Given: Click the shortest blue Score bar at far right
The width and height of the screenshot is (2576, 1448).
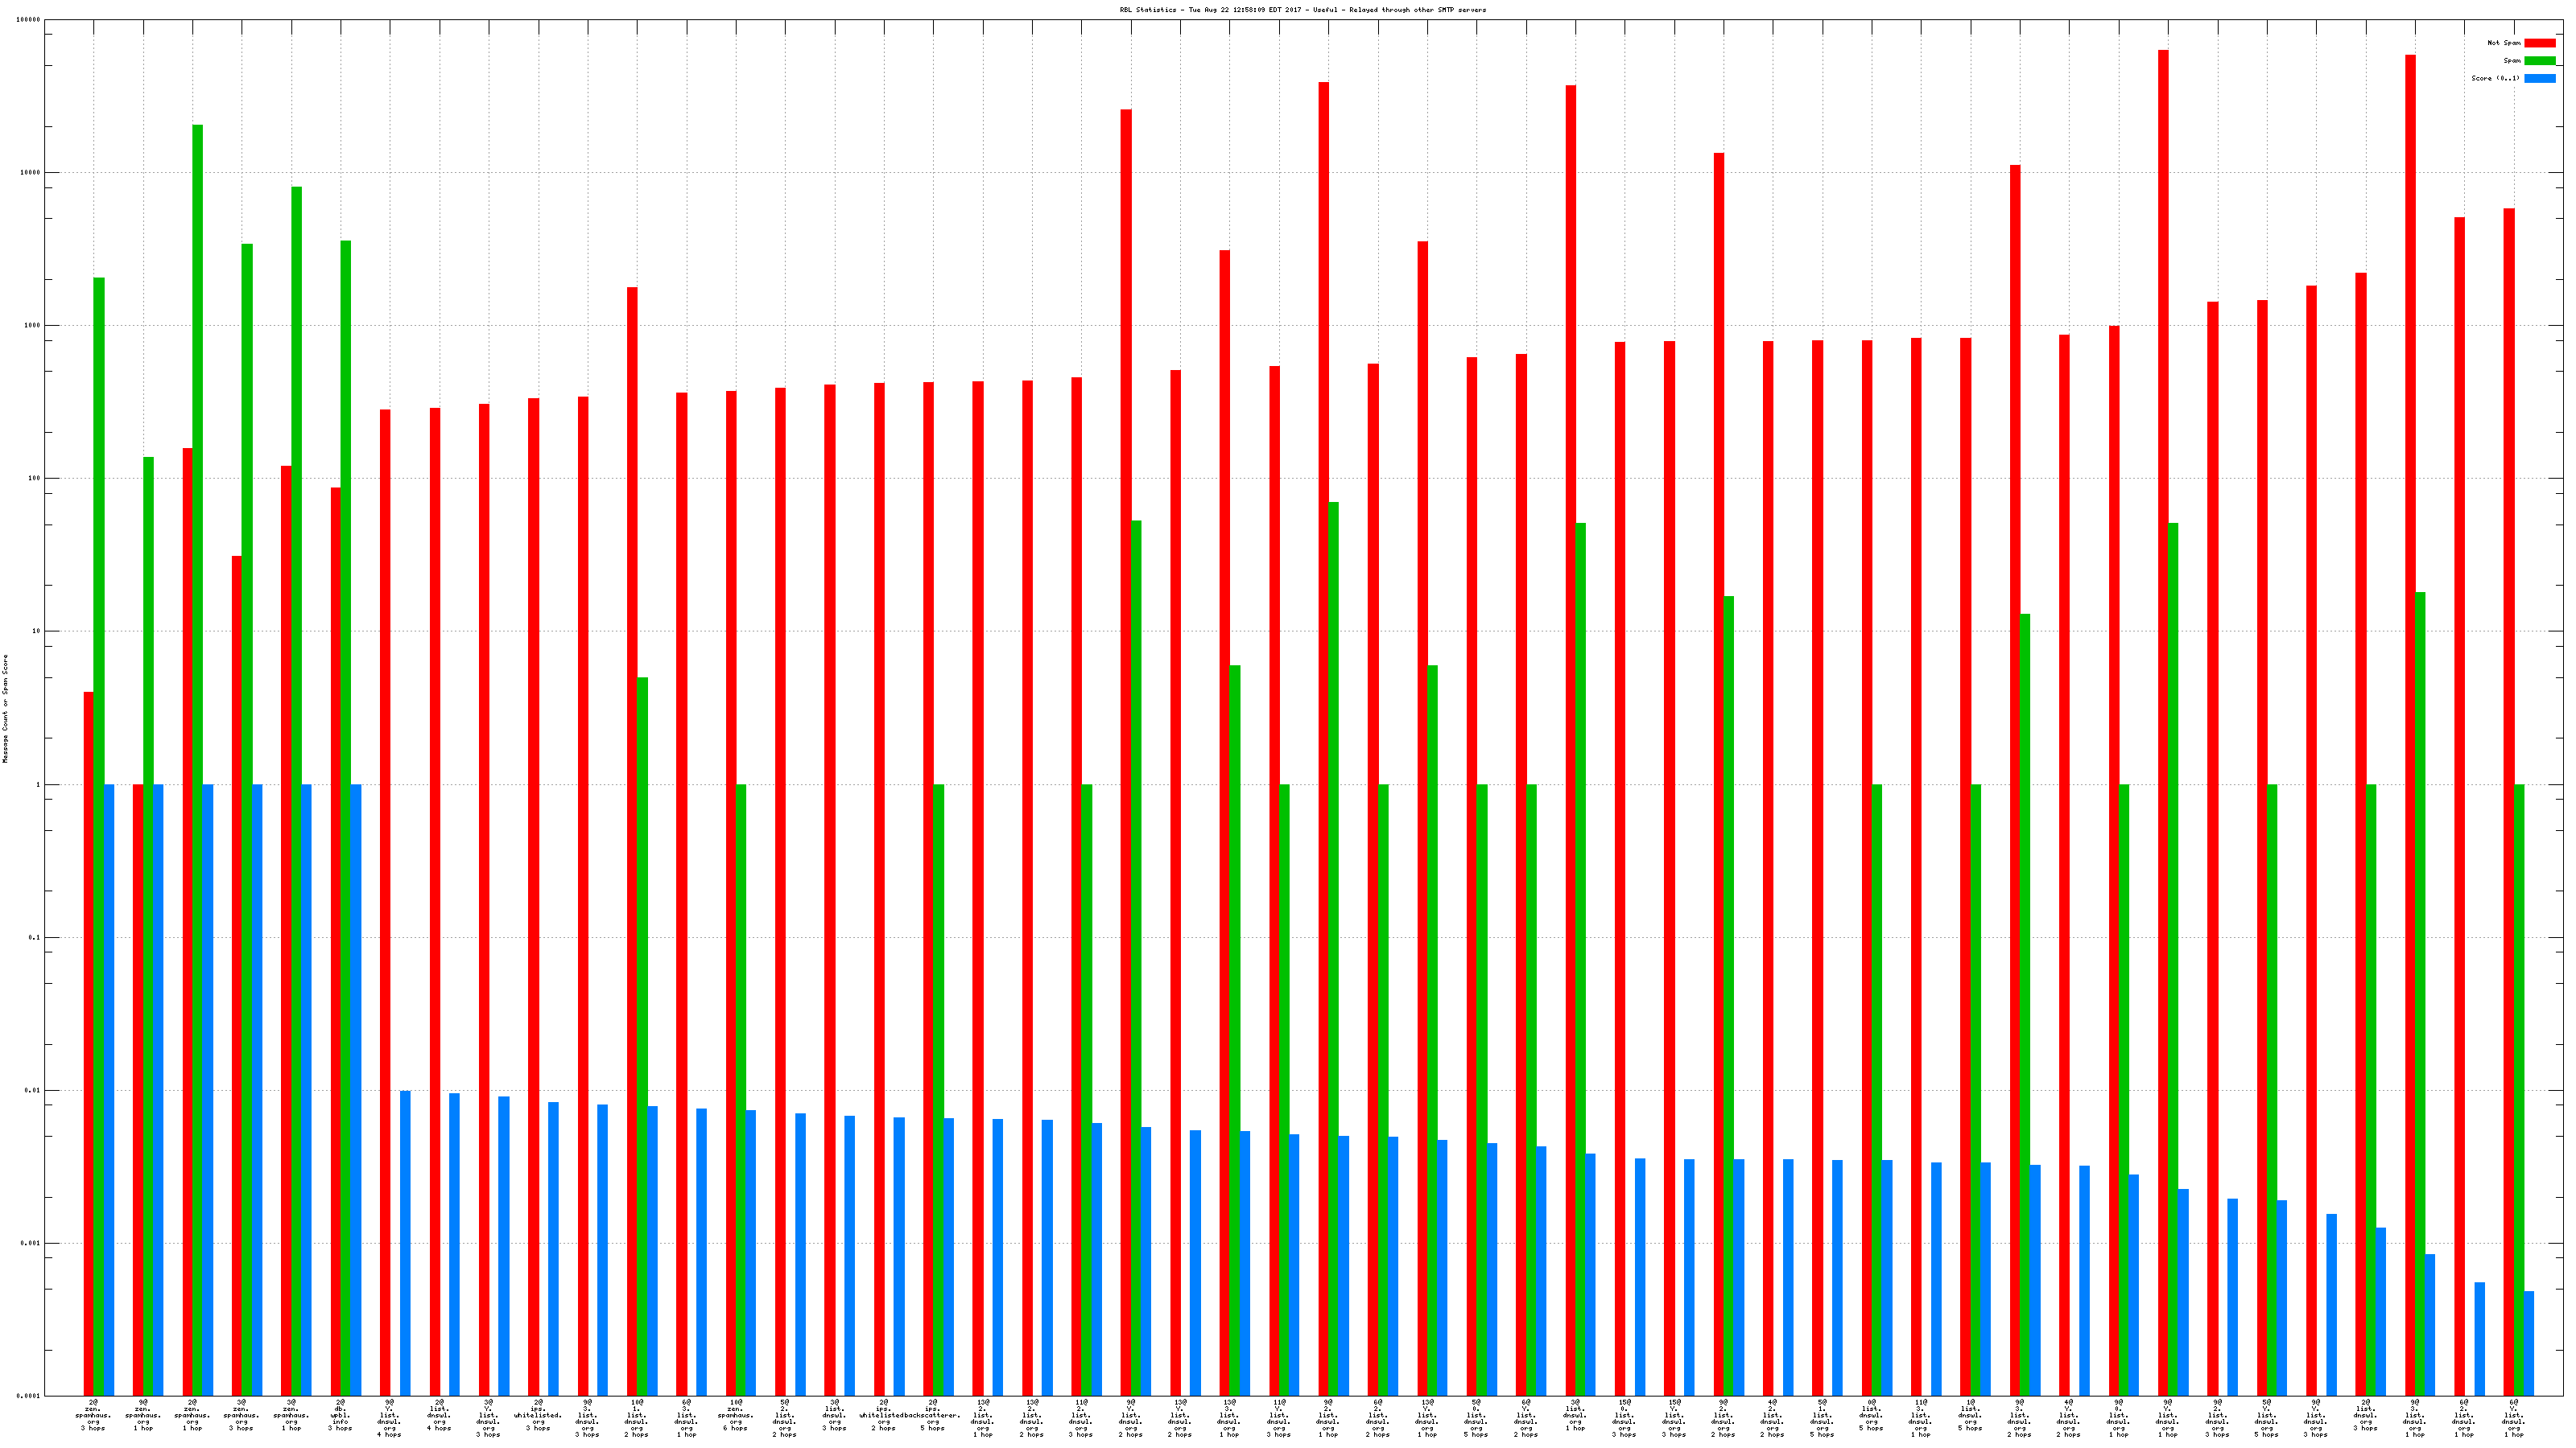Looking at the screenshot, I should point(2529,1343).
